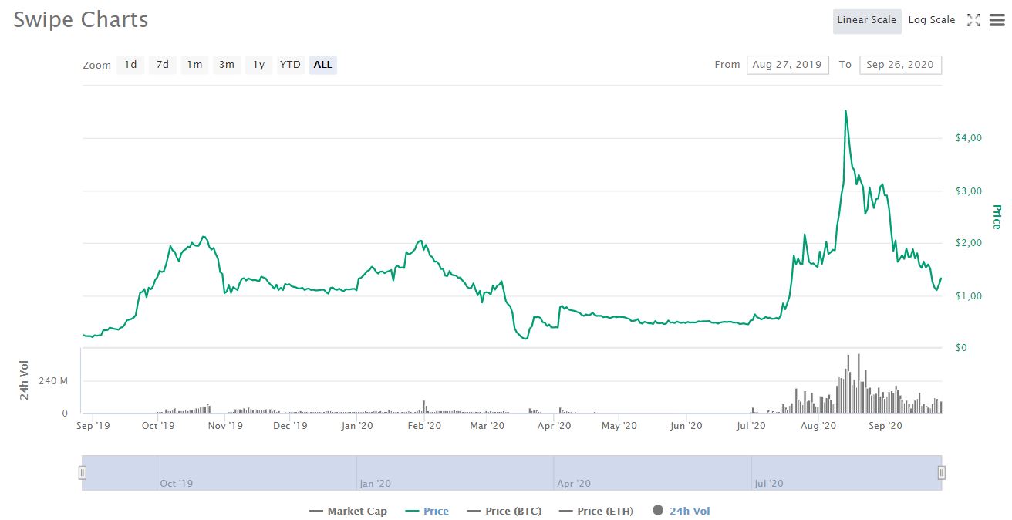Set zoom range to YTD
The height and width of the screenshot is (520, 1012).
coord(291,65)
